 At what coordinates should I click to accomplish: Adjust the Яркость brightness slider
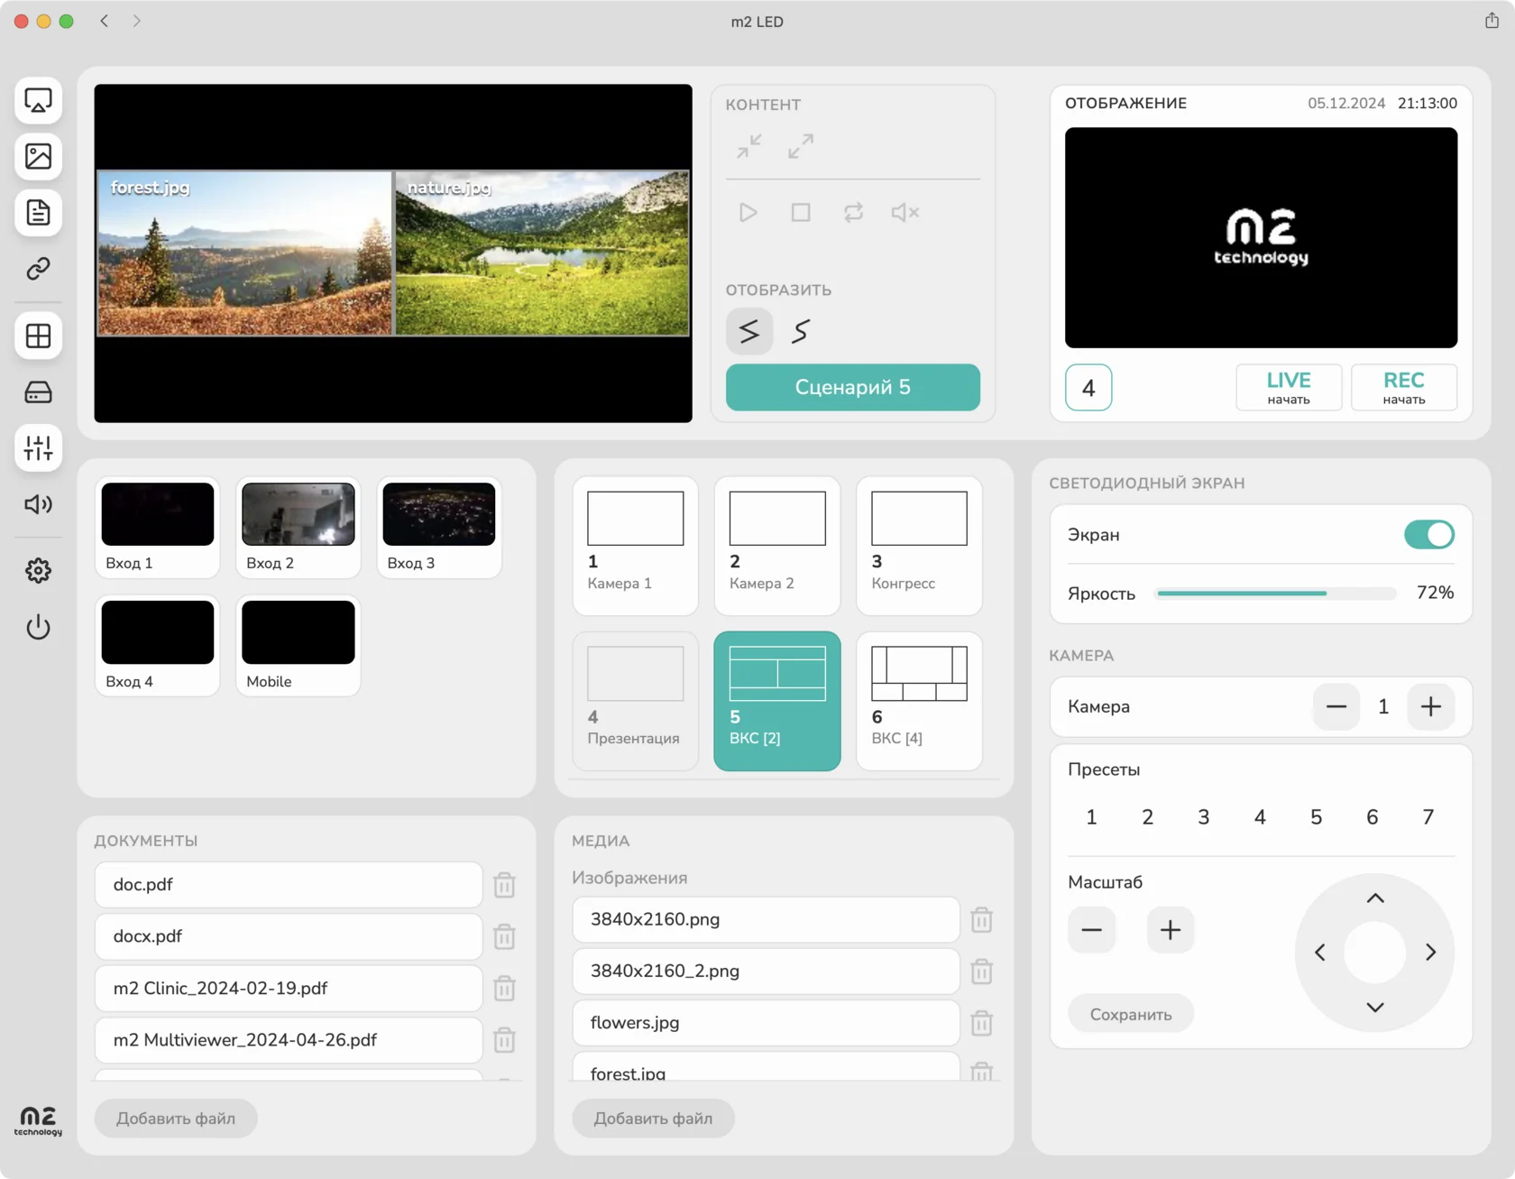(1276, 594)
